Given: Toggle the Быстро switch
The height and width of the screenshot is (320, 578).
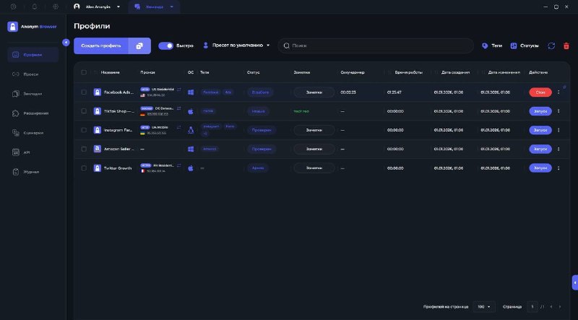Looking at the screenshot, I should pyautogui.click(x=166, y=46).
